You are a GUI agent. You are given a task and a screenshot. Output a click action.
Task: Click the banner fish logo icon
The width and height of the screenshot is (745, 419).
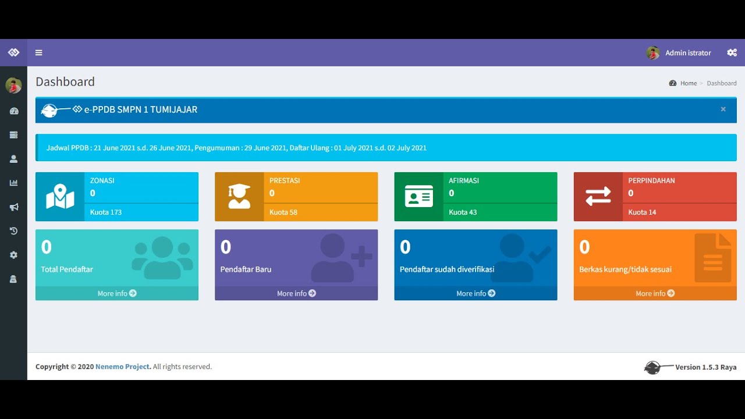point(56,109)
